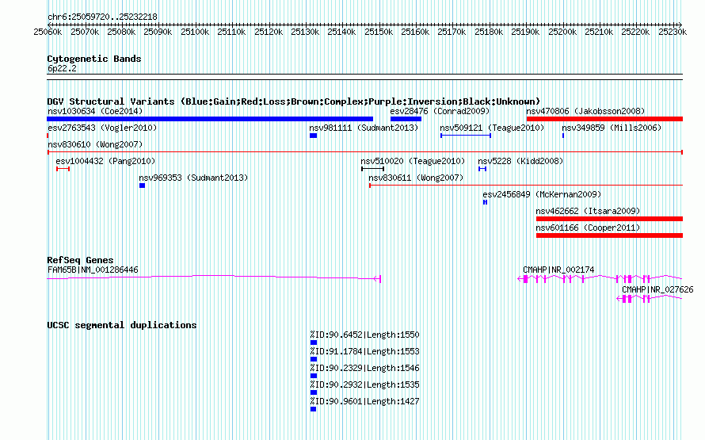Click segmental duplication %ID:90.2329 Length:1546

point(314,376)
